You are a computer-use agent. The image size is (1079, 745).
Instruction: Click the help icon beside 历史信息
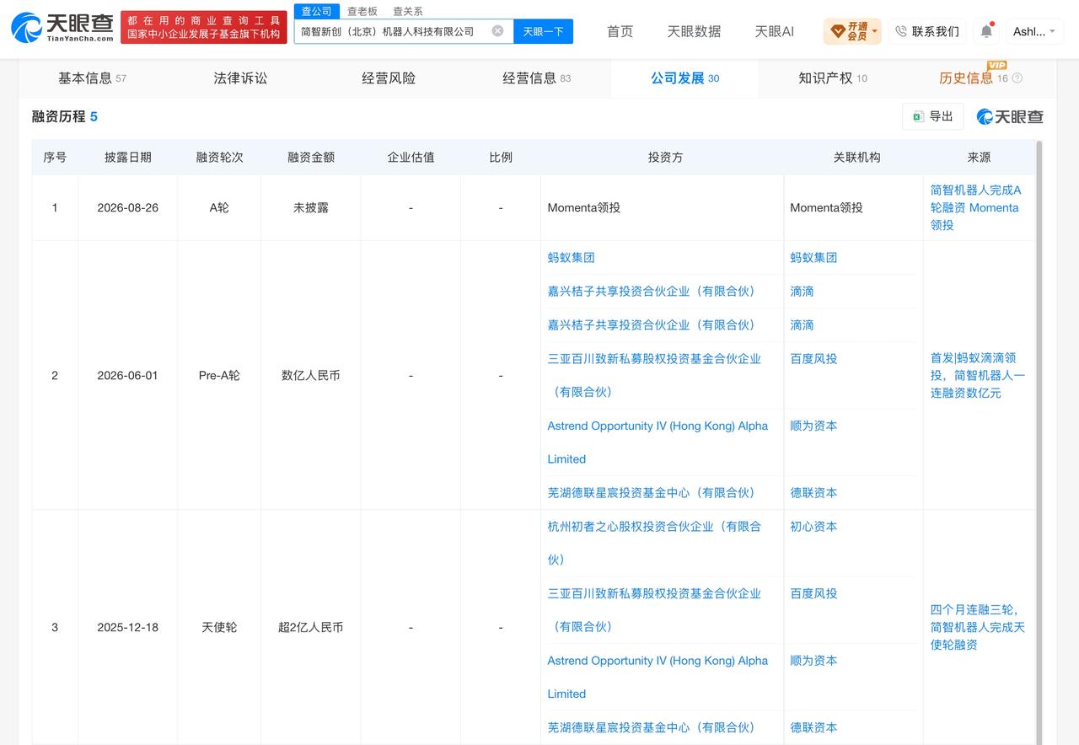pyautogui.click(x=1017, y=78)
